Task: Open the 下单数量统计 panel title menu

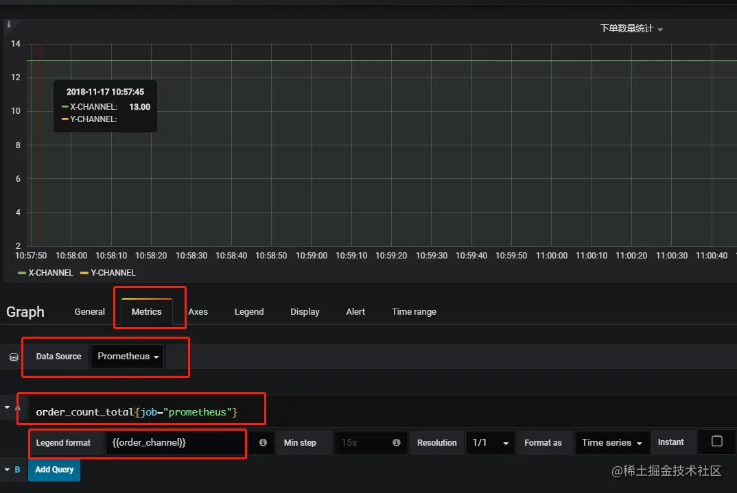Action: point(631,29)
